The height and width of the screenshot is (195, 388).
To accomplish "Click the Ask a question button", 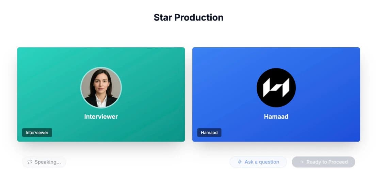I will click(258, 162).
